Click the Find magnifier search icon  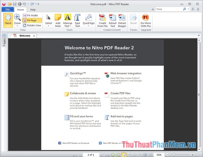184,9
